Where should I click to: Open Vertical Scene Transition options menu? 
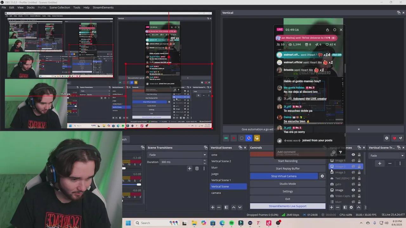[x=400, y=163]
